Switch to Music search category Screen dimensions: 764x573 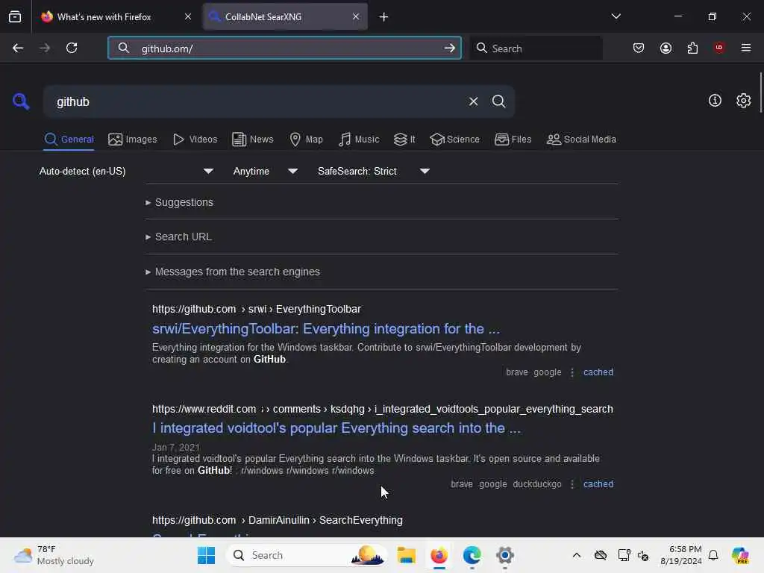tap(359, 140)
